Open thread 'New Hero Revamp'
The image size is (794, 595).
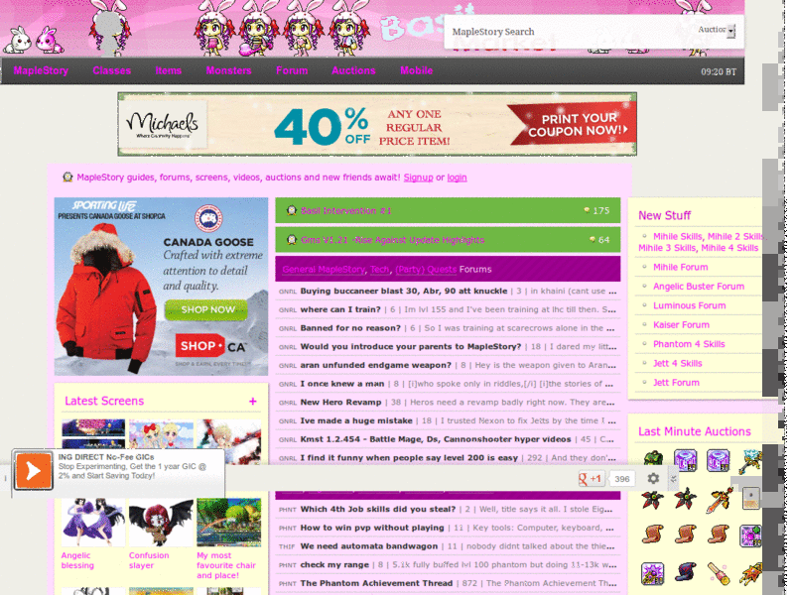[x=340, y=403]
